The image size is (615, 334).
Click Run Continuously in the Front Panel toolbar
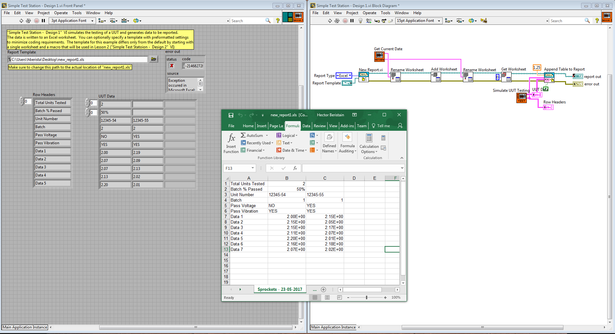point(28,21)
